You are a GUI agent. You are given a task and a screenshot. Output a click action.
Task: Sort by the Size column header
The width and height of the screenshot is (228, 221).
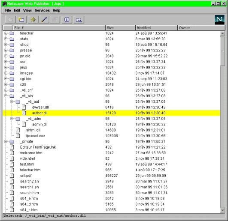tap(120, 28)
